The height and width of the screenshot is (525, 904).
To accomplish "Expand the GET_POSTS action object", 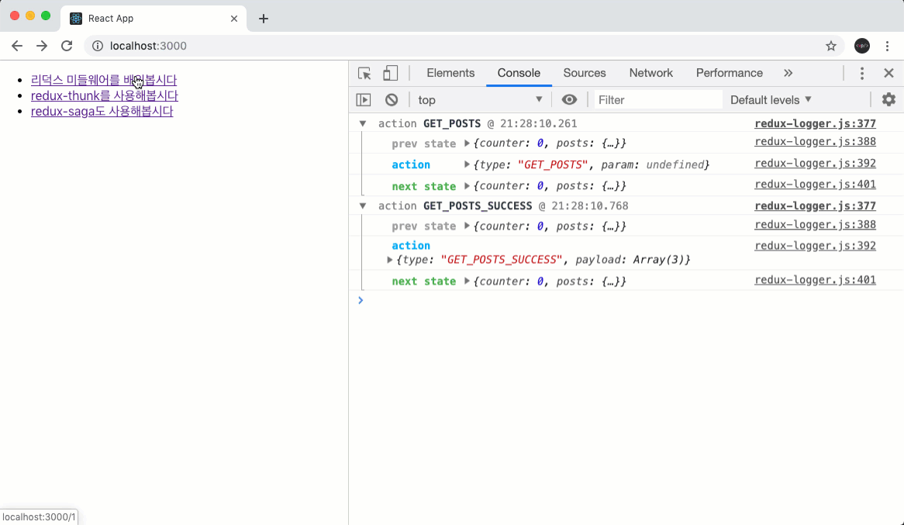I will click(x=467, y=164).
